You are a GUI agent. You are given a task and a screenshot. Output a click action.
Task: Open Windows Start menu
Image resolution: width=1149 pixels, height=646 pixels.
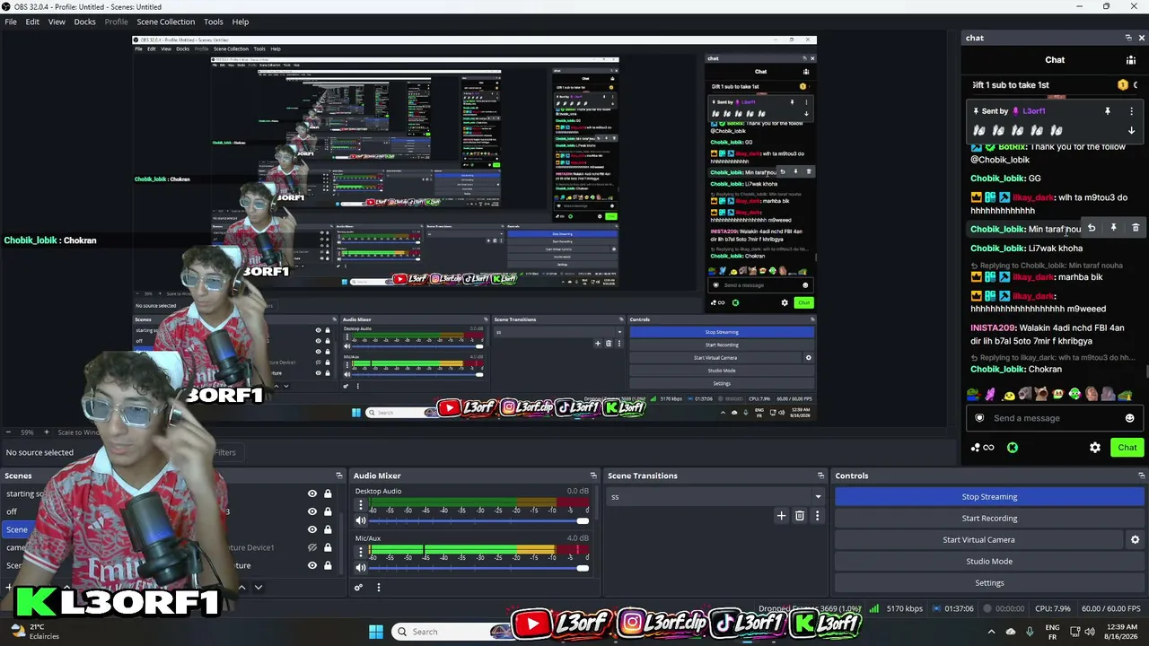point(376,632)
